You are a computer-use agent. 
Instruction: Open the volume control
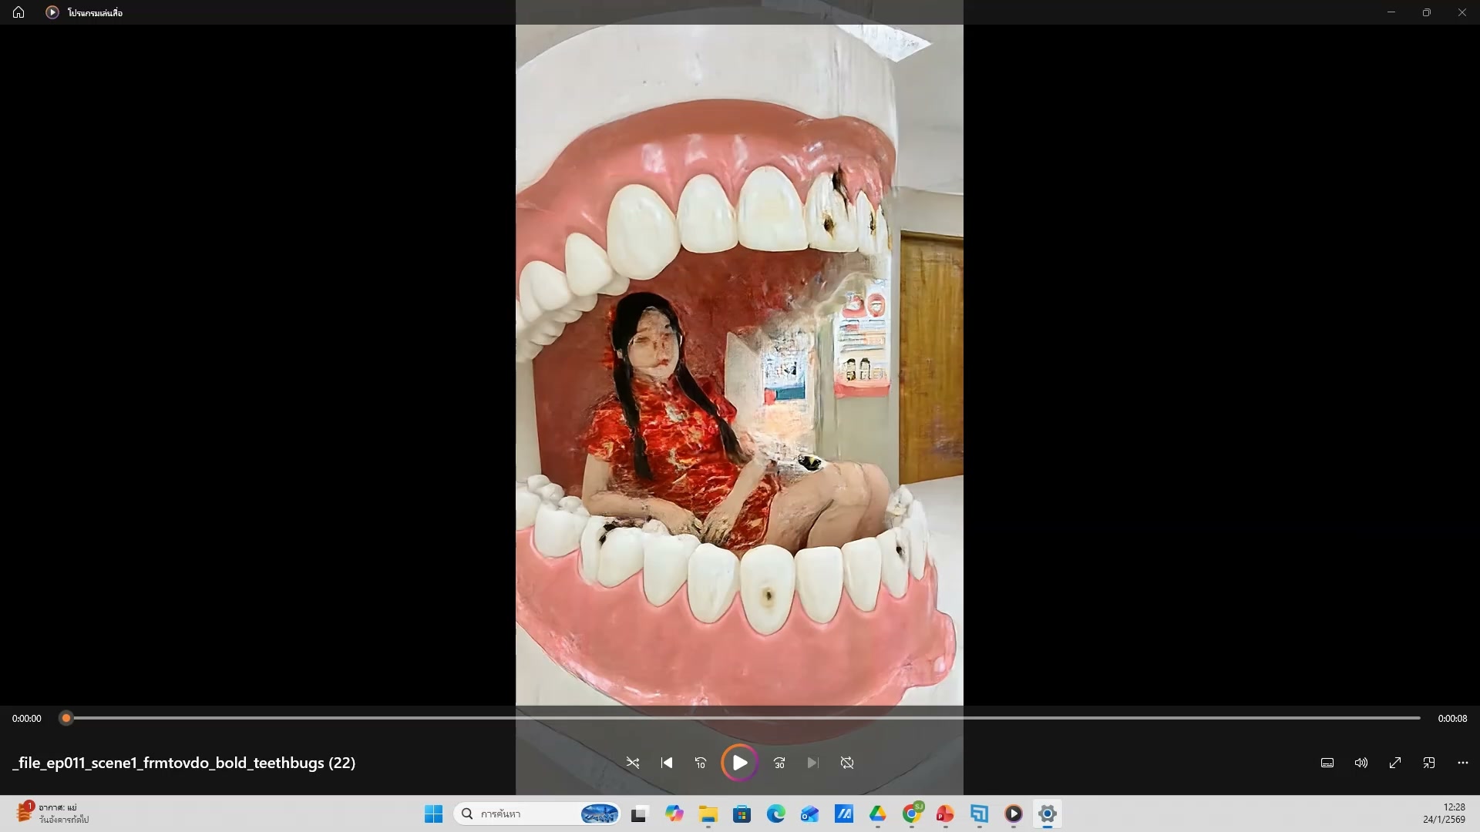tap(1361, 763)
